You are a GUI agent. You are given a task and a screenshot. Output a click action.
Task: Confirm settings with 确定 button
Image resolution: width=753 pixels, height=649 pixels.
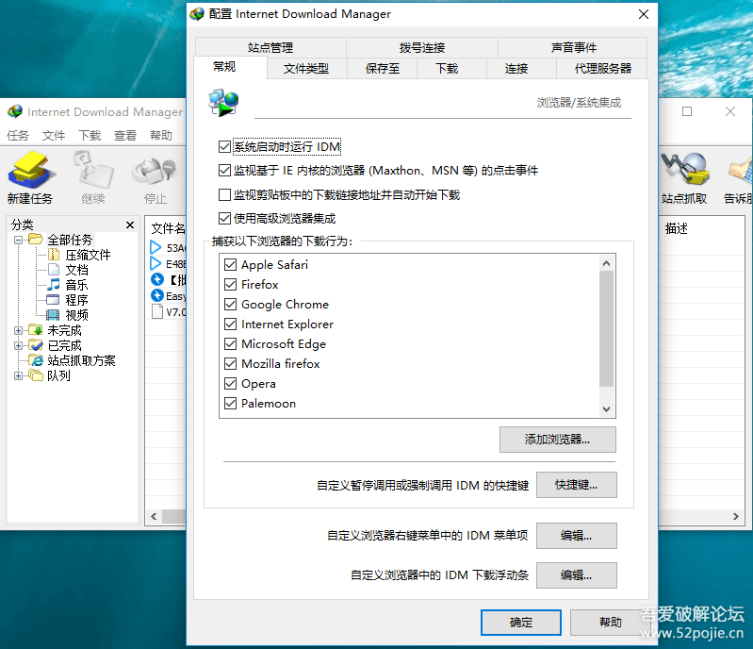click(521, 622)
